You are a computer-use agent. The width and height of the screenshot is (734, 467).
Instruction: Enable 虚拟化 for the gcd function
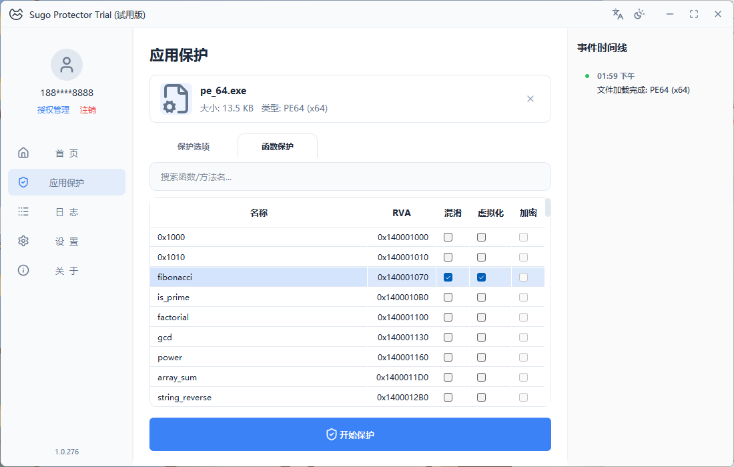[482, 338]
